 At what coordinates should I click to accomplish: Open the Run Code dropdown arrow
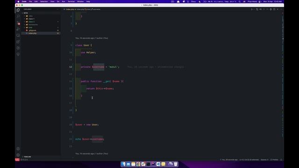pos(254,9)
